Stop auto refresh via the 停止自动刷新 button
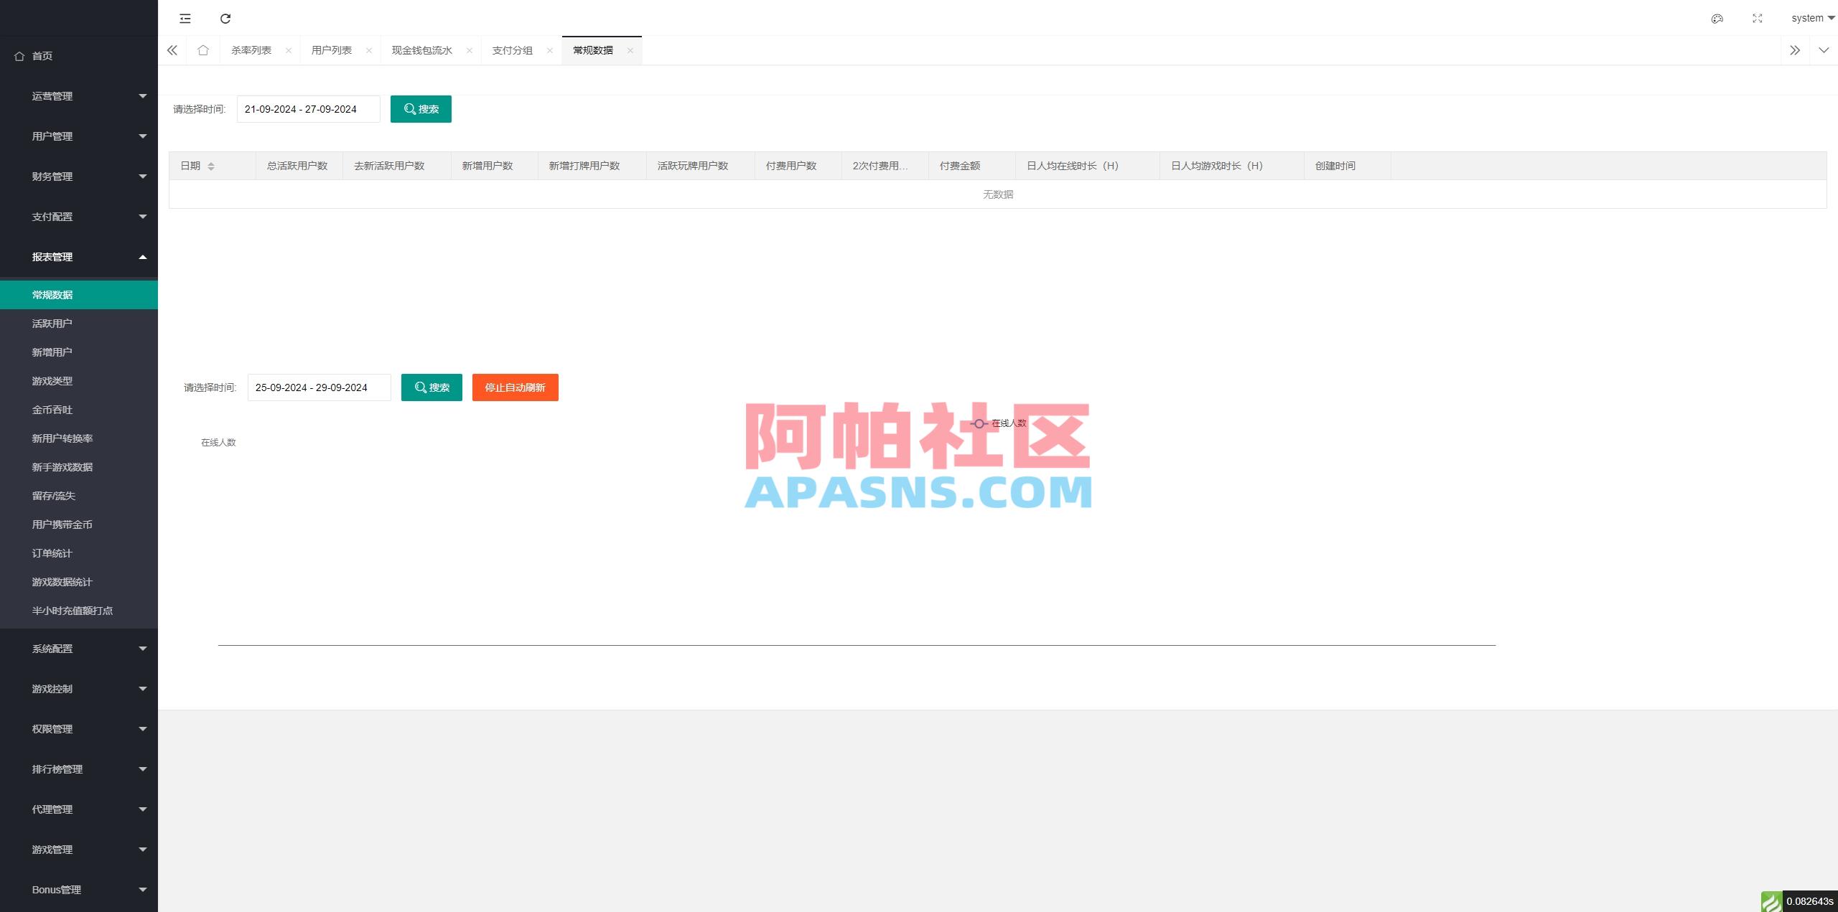Image resolution: width=1838 pixels, height=912 pixels. pyautogui.click(x=515, y=387)
